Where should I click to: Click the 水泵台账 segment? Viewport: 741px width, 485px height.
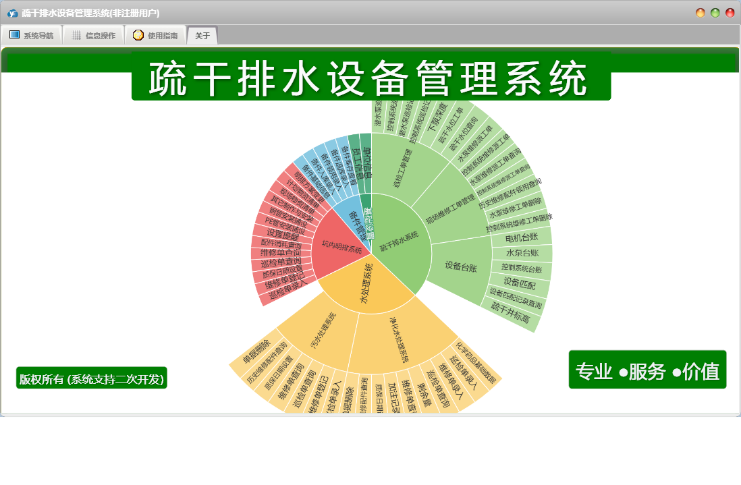[522, 253]
